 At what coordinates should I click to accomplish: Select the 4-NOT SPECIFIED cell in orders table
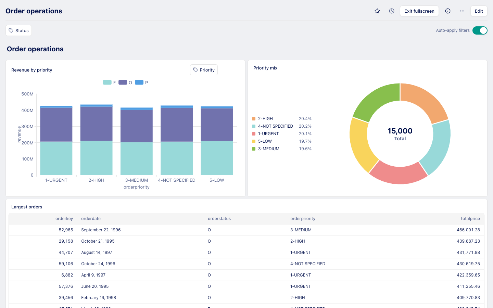pos(308,264)
